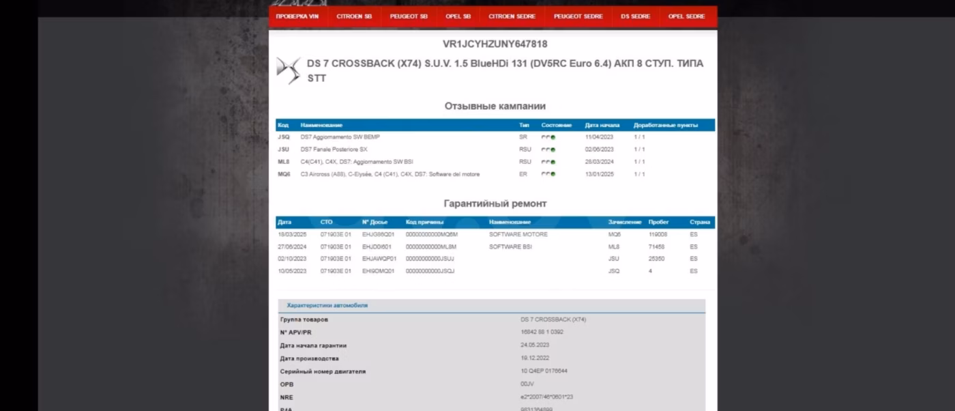Click the Отзывные кампании heading
Image resolution: width=955 pixels, height=411 pixels.
[x=495, y=106]
